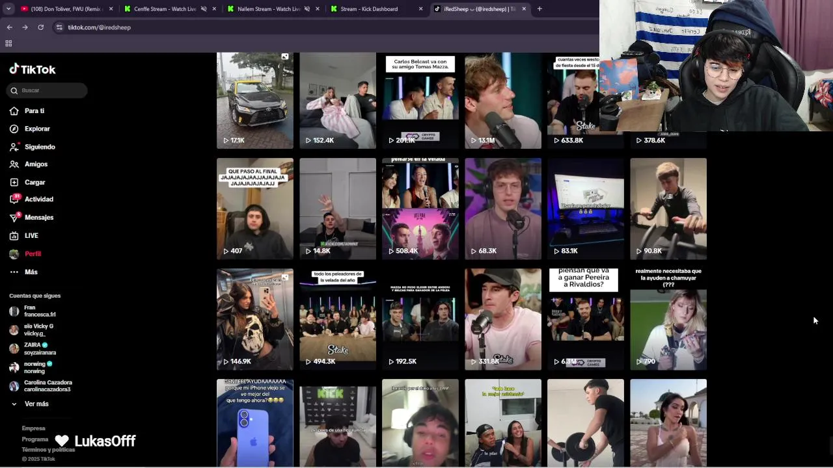The width and height of the screenshot is (833, 468).
Task: Open the ayuden a chamuyar video
Action: click(668, 319)
